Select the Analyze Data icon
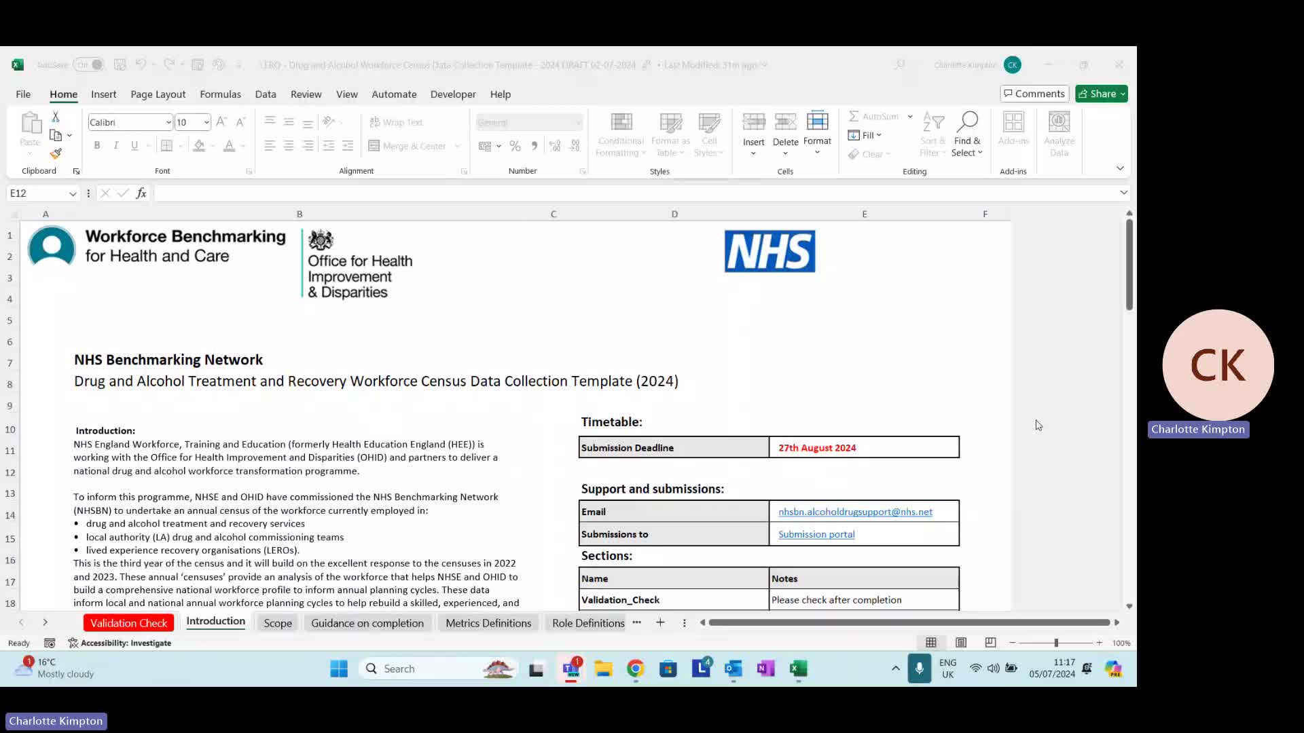The height and width of the screenshot is (733, 1304). pyautogui.click(x=1059, y=134)
